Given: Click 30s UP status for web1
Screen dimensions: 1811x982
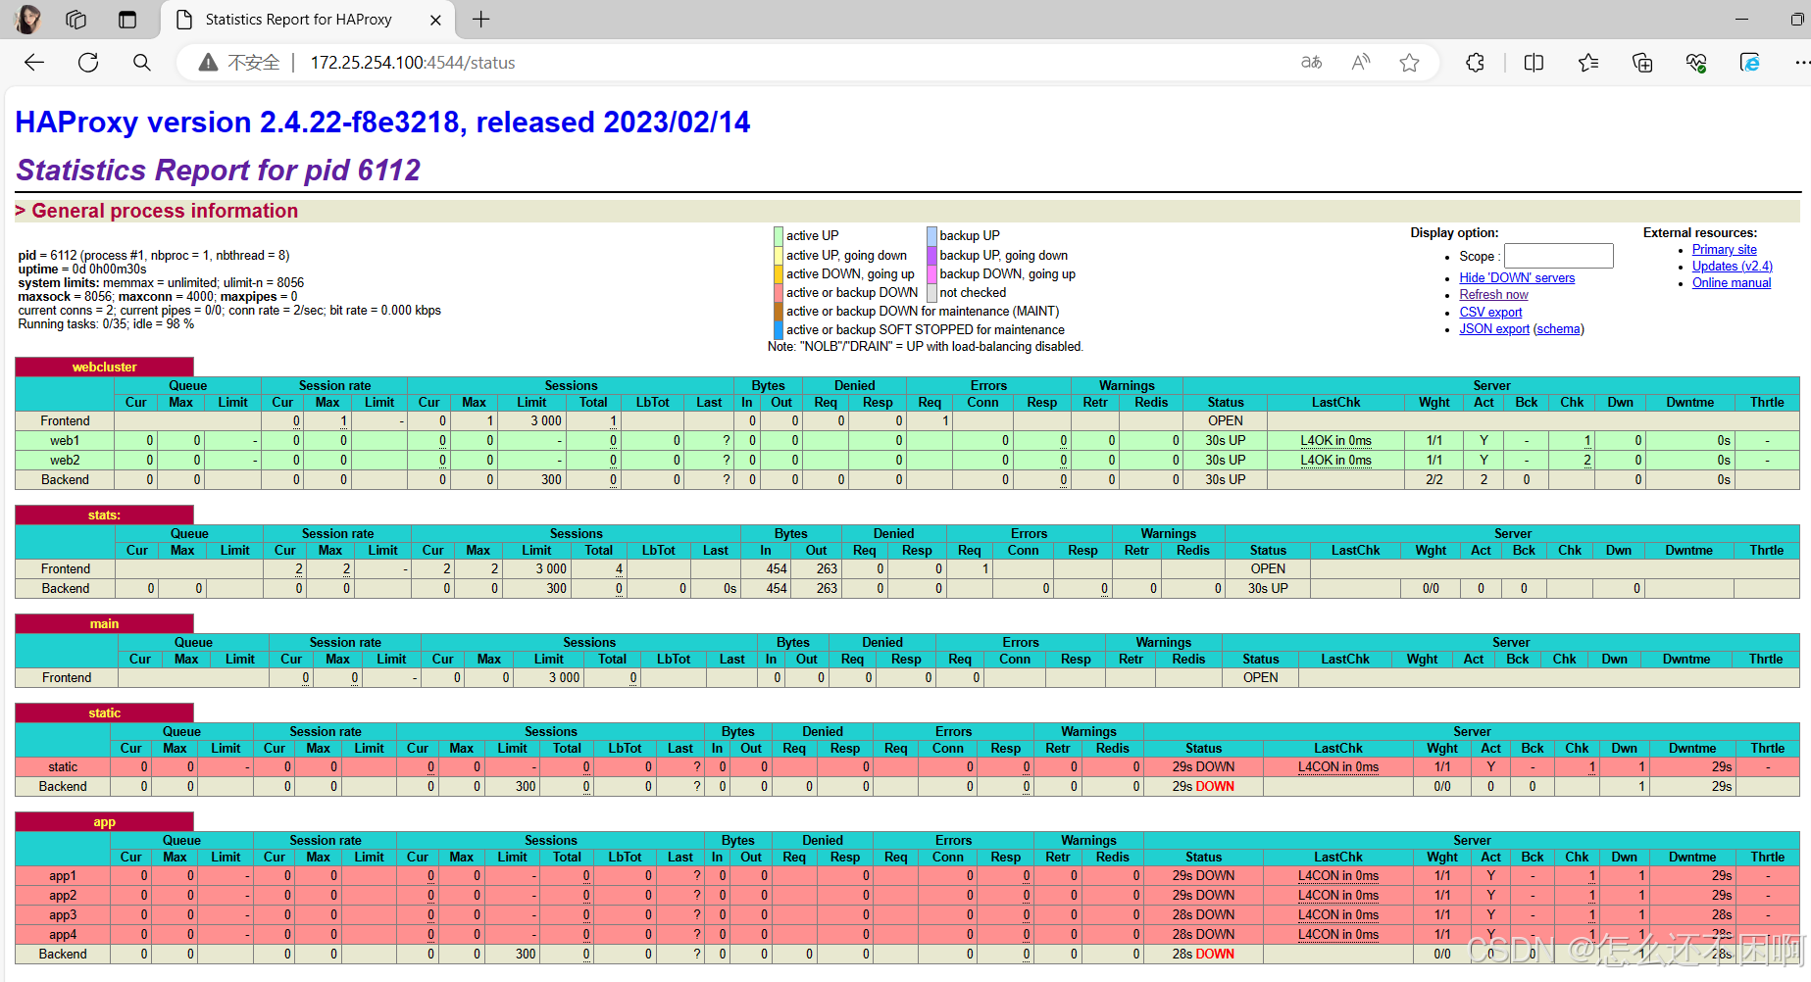Looking at the screenshot, I should (x=1226, y=441).
